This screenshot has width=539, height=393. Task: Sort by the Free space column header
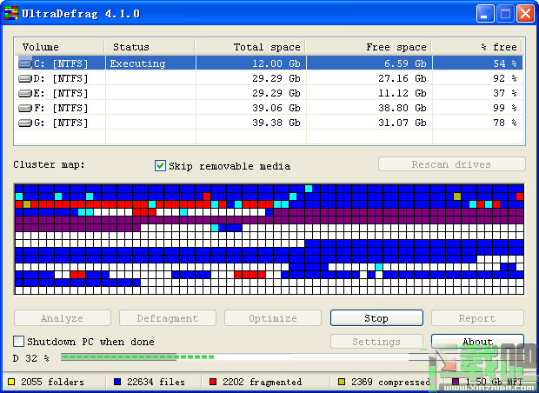[368, 47]
